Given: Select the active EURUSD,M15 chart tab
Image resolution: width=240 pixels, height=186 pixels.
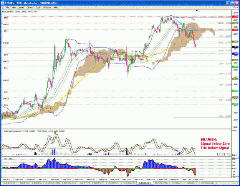Looking at the screenshot, I should 145,183.
